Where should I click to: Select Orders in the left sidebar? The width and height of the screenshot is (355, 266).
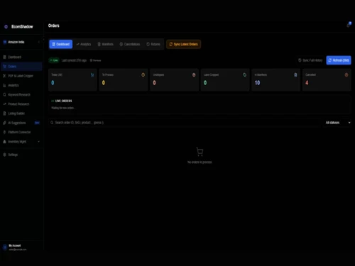[x=21, y=67]
